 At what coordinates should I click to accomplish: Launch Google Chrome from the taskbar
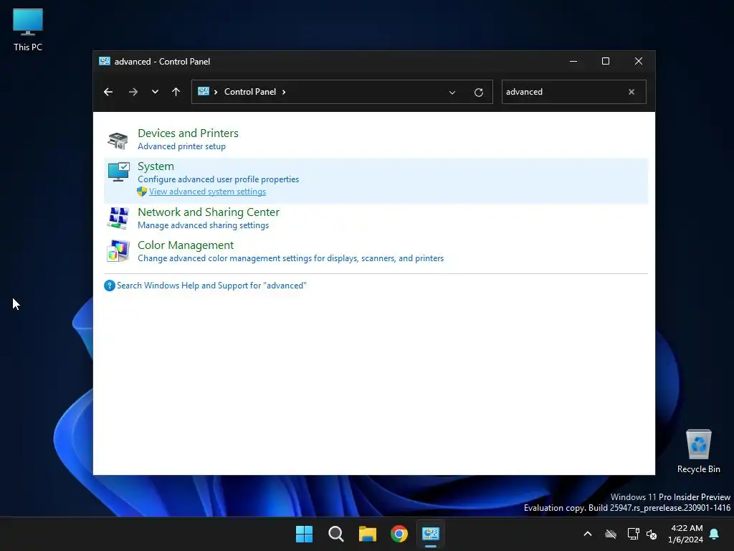click(399, 534)
